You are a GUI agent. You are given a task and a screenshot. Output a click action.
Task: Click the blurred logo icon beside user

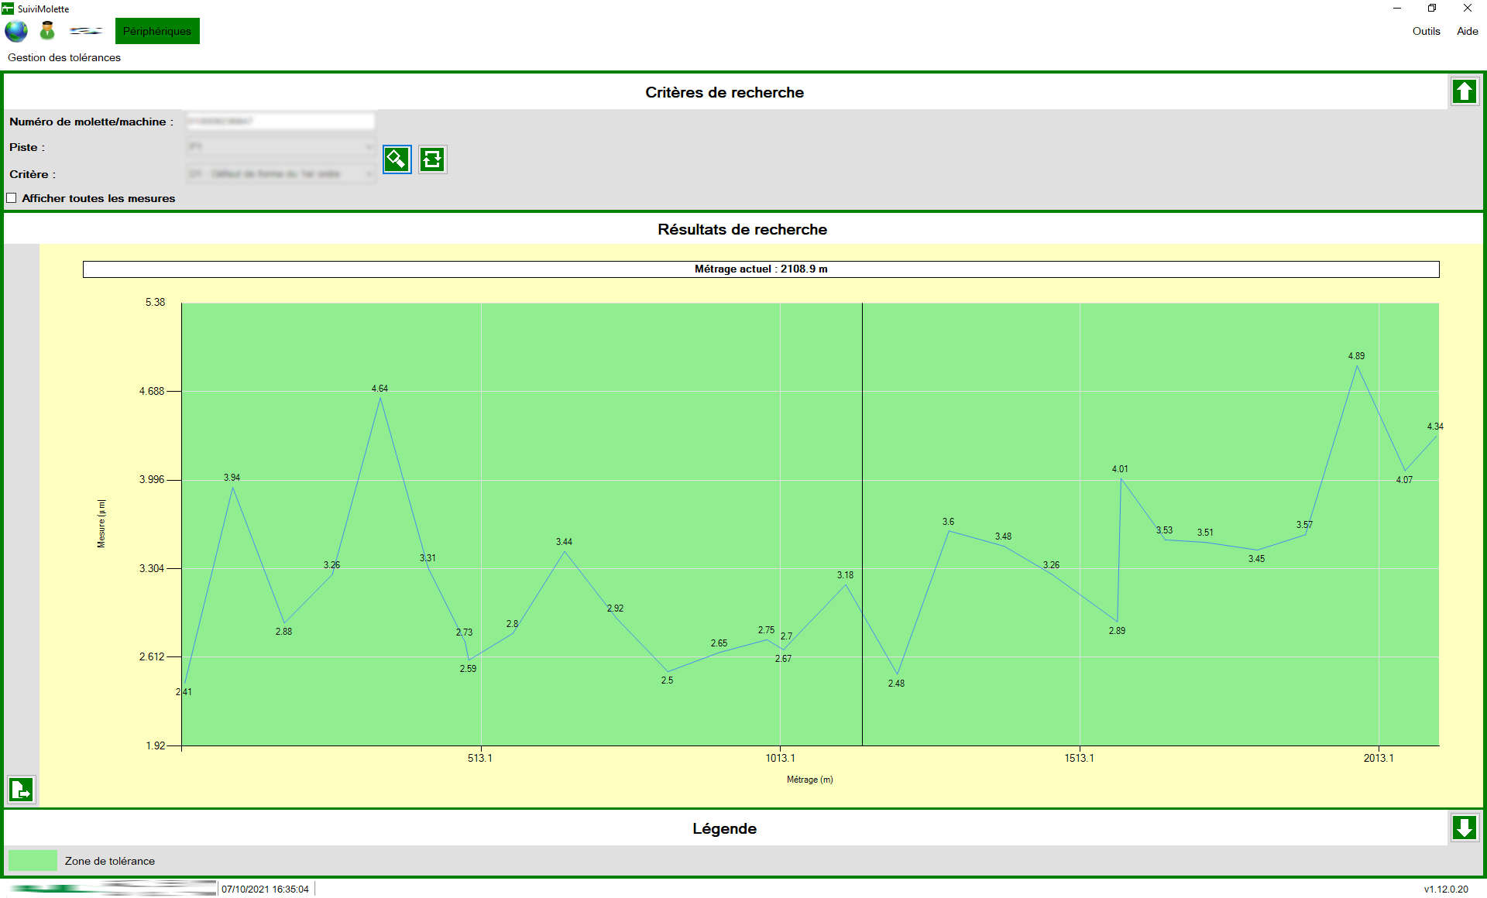(x=85, y=31)
